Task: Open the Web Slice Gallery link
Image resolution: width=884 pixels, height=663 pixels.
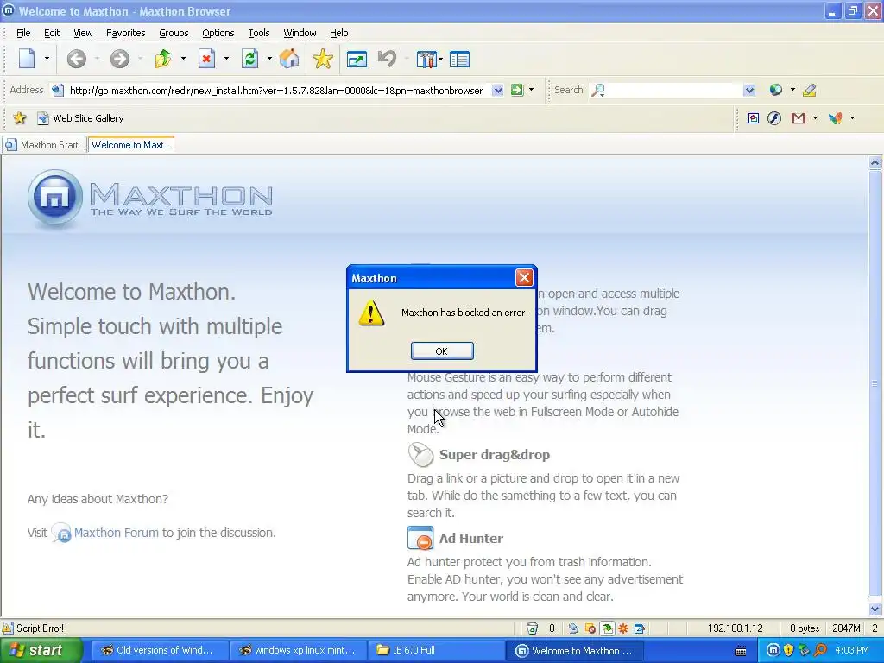Action: coord(80,117)
